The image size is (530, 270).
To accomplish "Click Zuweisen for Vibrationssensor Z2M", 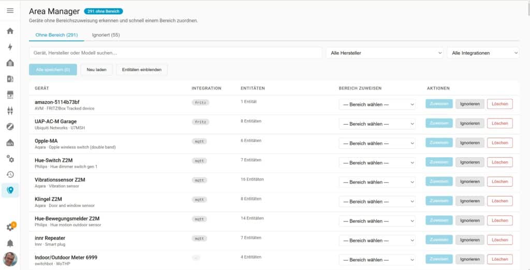I will point(439,182).
